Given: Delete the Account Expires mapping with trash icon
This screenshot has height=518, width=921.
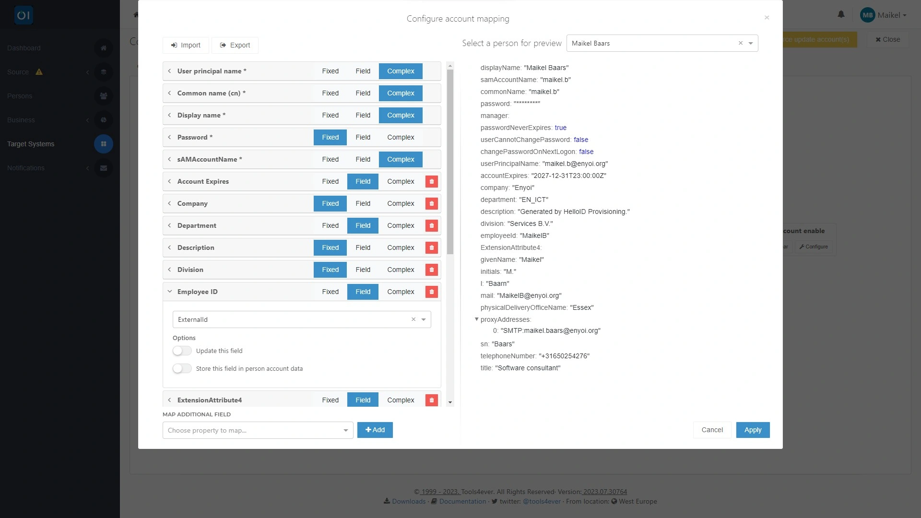Looking at the screenshot, I should (431, 181).
